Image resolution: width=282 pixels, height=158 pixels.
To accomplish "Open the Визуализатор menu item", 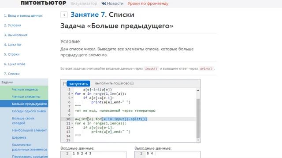I will (84, 4).
